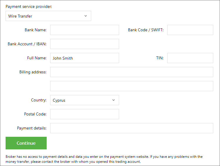This screenshot has height=166, width=220.
Task: Click the second Billing address line field
Action: [132, 86]
